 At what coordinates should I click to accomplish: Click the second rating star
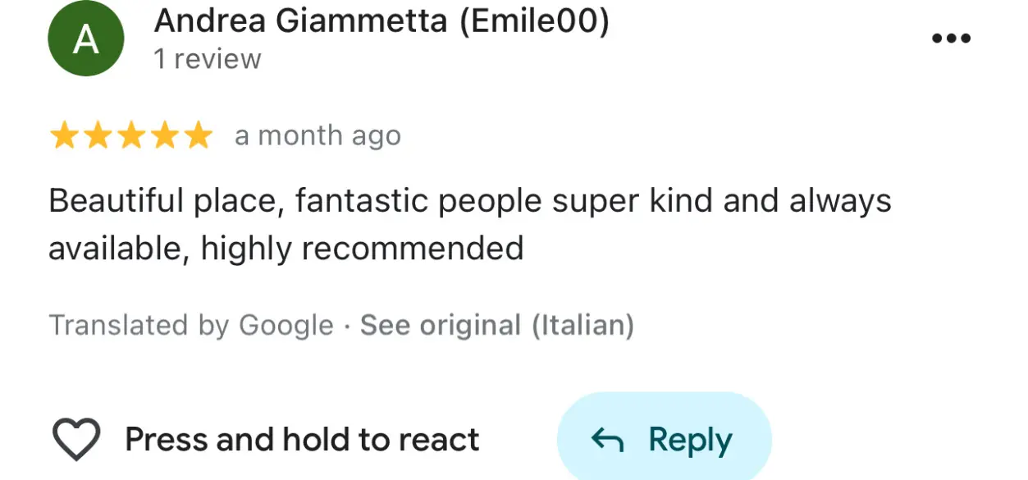(x=97, y=136)
